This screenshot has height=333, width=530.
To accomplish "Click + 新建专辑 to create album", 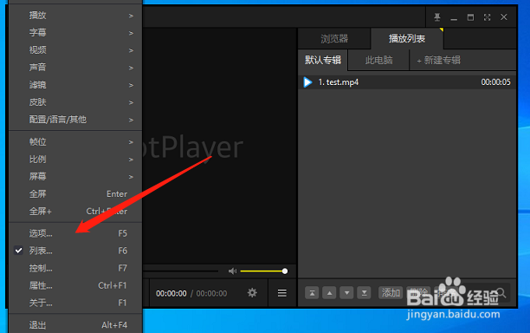I will 438,60.
